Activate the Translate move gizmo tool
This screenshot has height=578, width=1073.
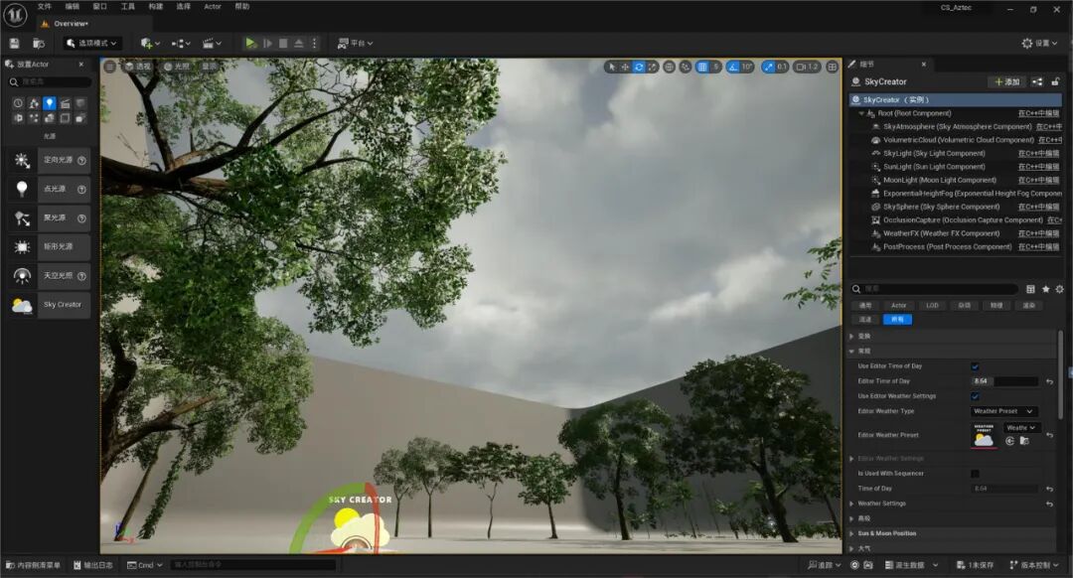pyautogui.click(x=625, y=67)
